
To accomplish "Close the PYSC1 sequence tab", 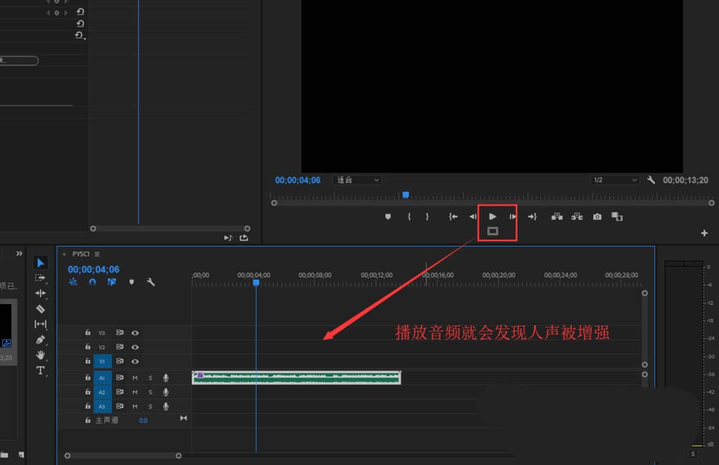I will tap(64, 254).
